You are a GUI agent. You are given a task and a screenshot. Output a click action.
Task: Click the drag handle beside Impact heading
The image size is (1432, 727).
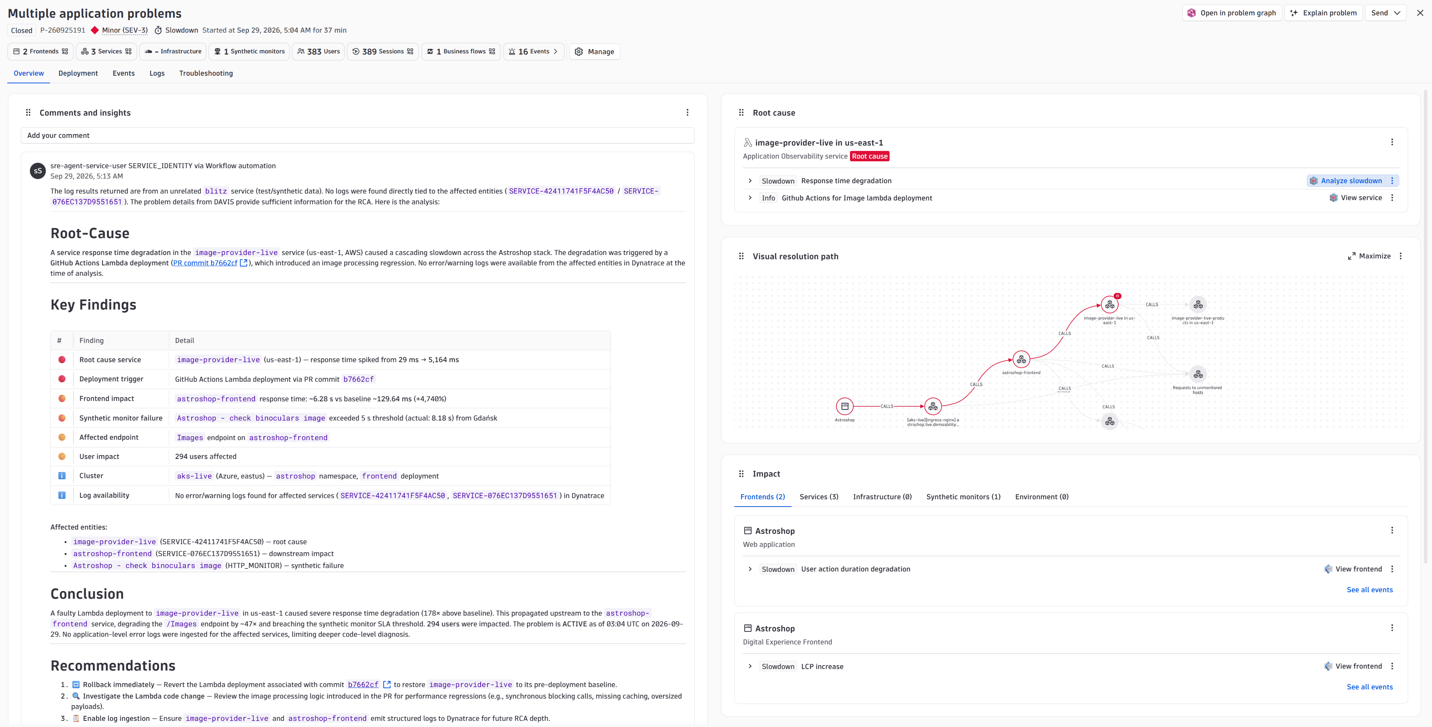click(741, 474)
